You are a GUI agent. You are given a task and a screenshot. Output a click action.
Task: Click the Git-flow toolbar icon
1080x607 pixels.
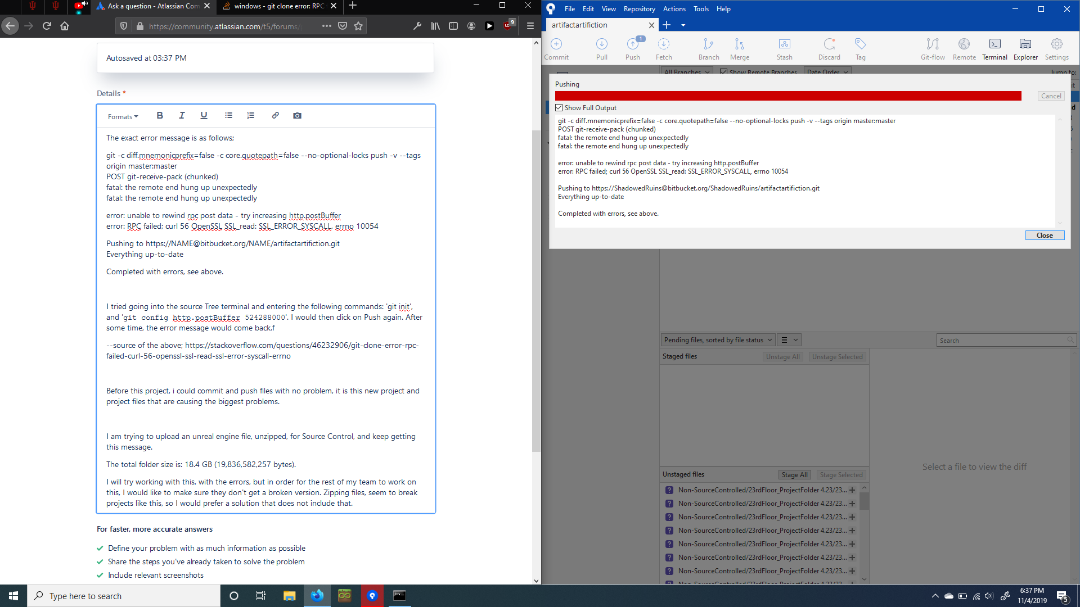933,48
